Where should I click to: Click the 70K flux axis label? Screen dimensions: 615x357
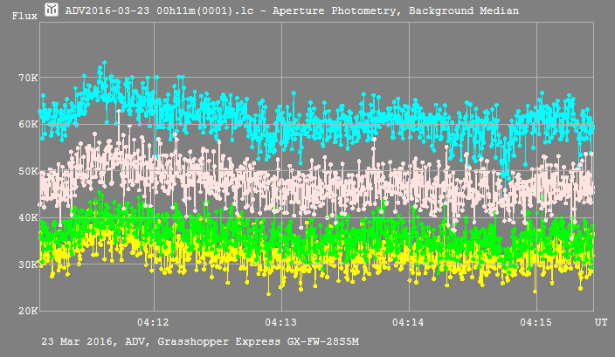tap(28, 78)
